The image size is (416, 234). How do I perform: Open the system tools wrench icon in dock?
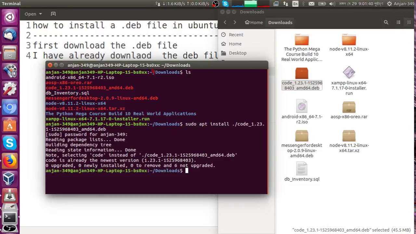tap(9, 88)
